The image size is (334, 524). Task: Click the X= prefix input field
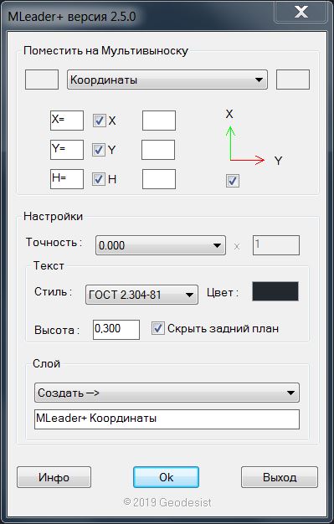click(67, 121)
